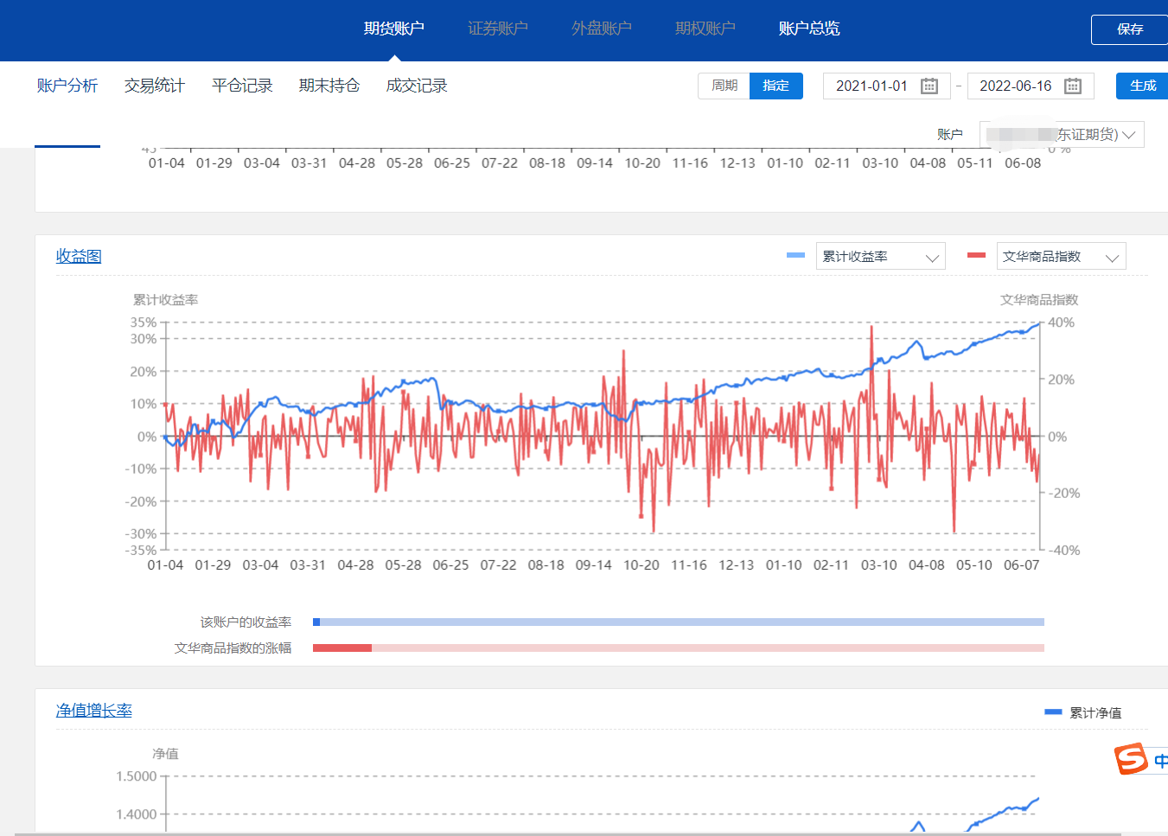Click the 该账户的收益率 progress bar

679,622
